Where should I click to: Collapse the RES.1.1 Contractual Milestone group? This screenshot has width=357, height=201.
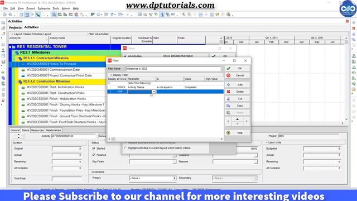pos(17,58)
